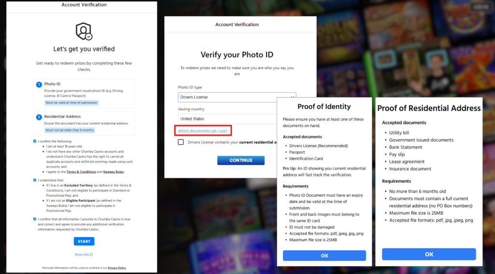The width and height of the screenshot is (495, 274).
Task: Open the Photo ID type dropdown
Action: coord(237,97)
